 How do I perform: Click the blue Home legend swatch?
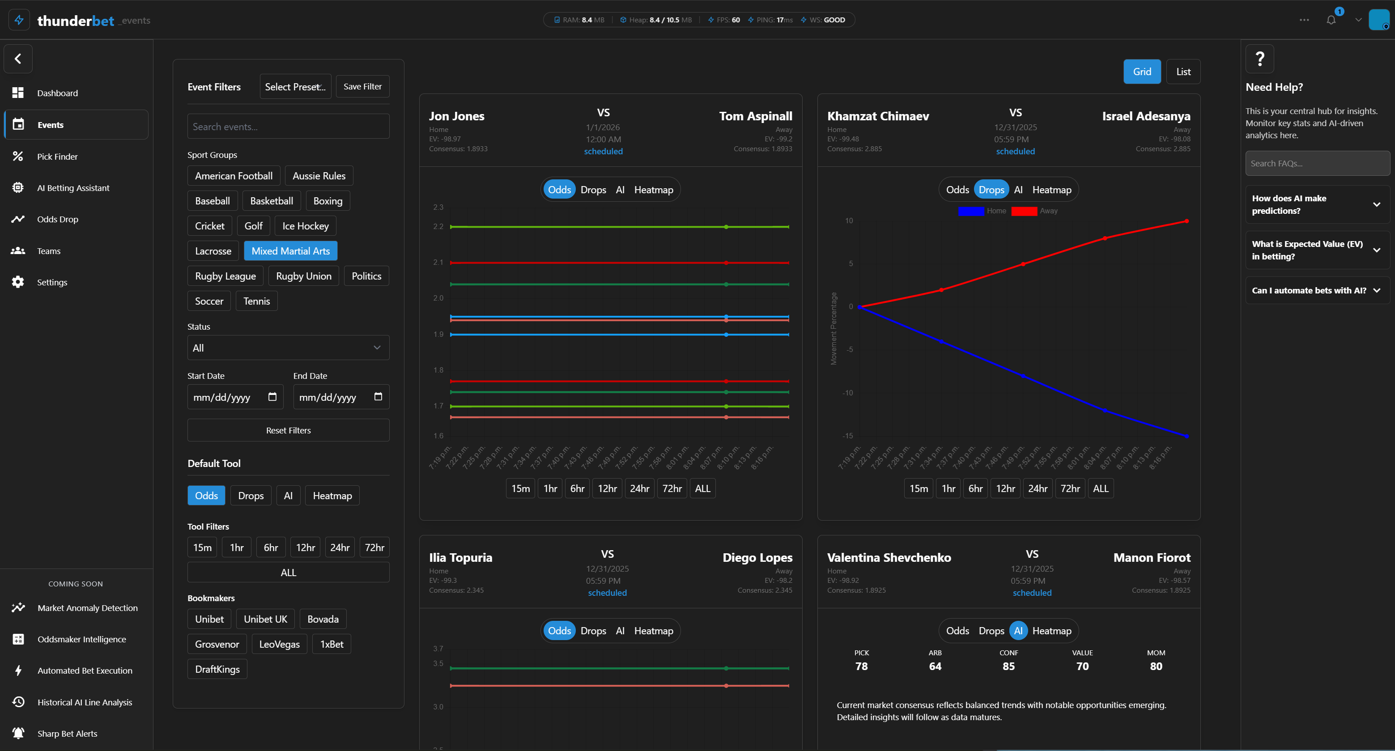(x=970, y=211)
